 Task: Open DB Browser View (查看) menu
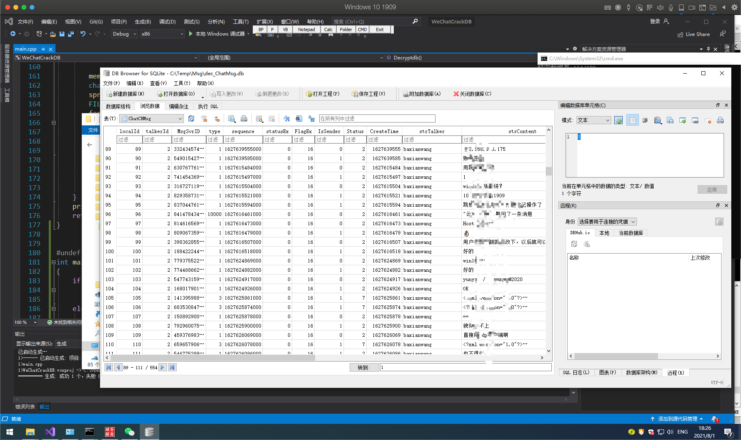pyautogui.click(x=158, y=83)
